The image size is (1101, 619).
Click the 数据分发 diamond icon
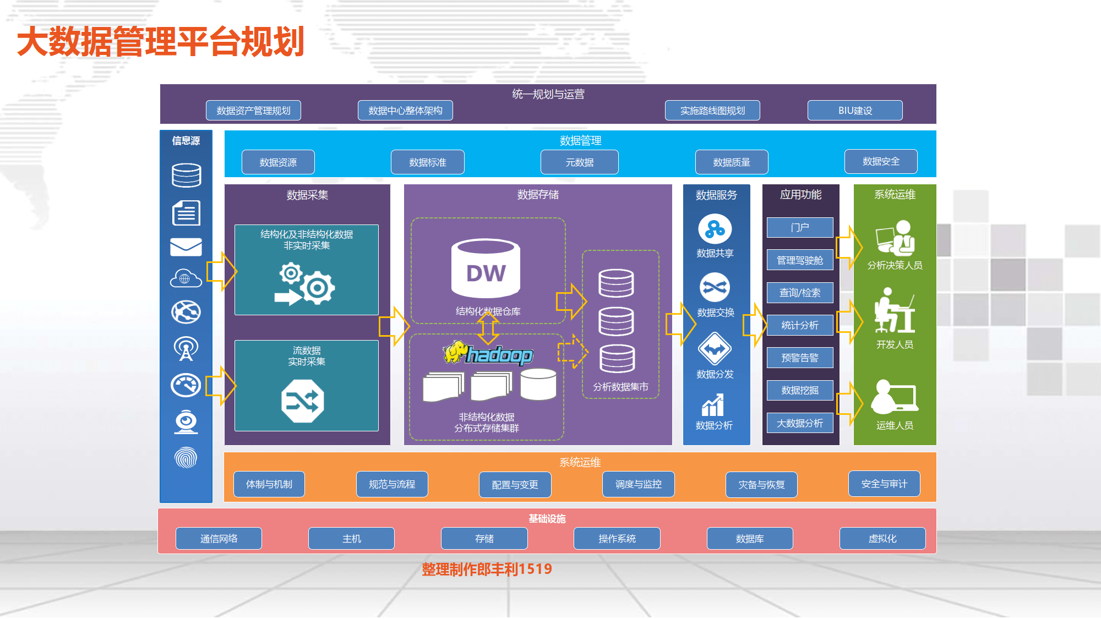(715, 349)
